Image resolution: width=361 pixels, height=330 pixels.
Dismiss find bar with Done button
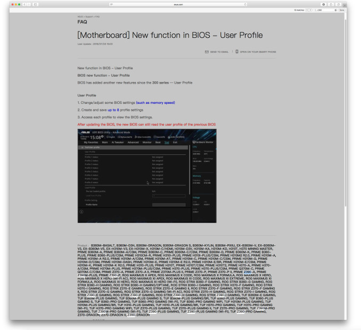342,10
